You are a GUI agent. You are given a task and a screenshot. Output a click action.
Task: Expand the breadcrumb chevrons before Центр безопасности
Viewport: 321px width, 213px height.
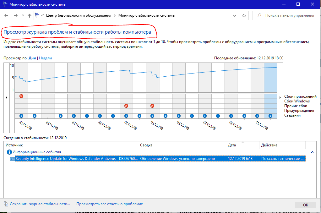point(42,15)
